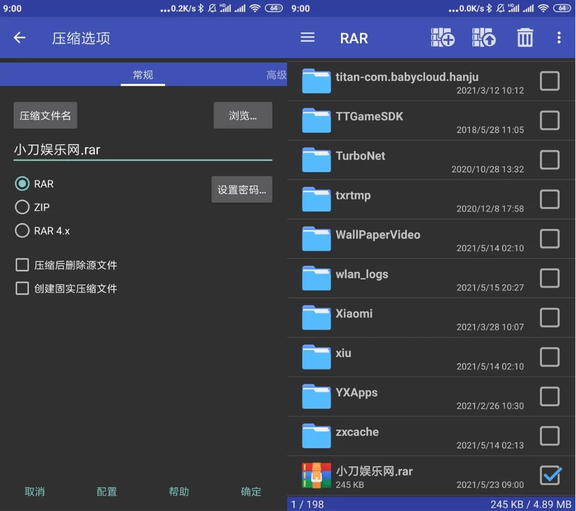Uncheck the 小刀娱乐网.rar selection box

click(549, 475)
